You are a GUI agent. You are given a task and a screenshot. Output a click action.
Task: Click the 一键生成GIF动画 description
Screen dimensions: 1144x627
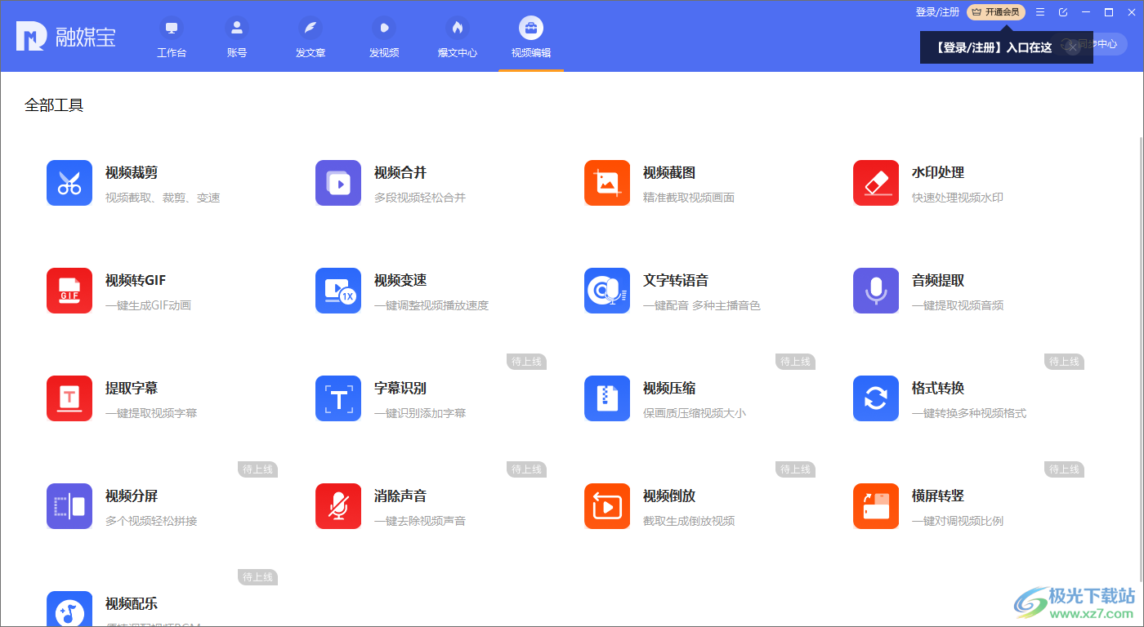(x=148, y=305)
